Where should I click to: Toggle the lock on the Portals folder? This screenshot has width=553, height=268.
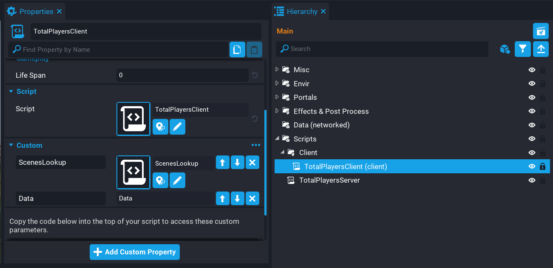click(542, 98)
